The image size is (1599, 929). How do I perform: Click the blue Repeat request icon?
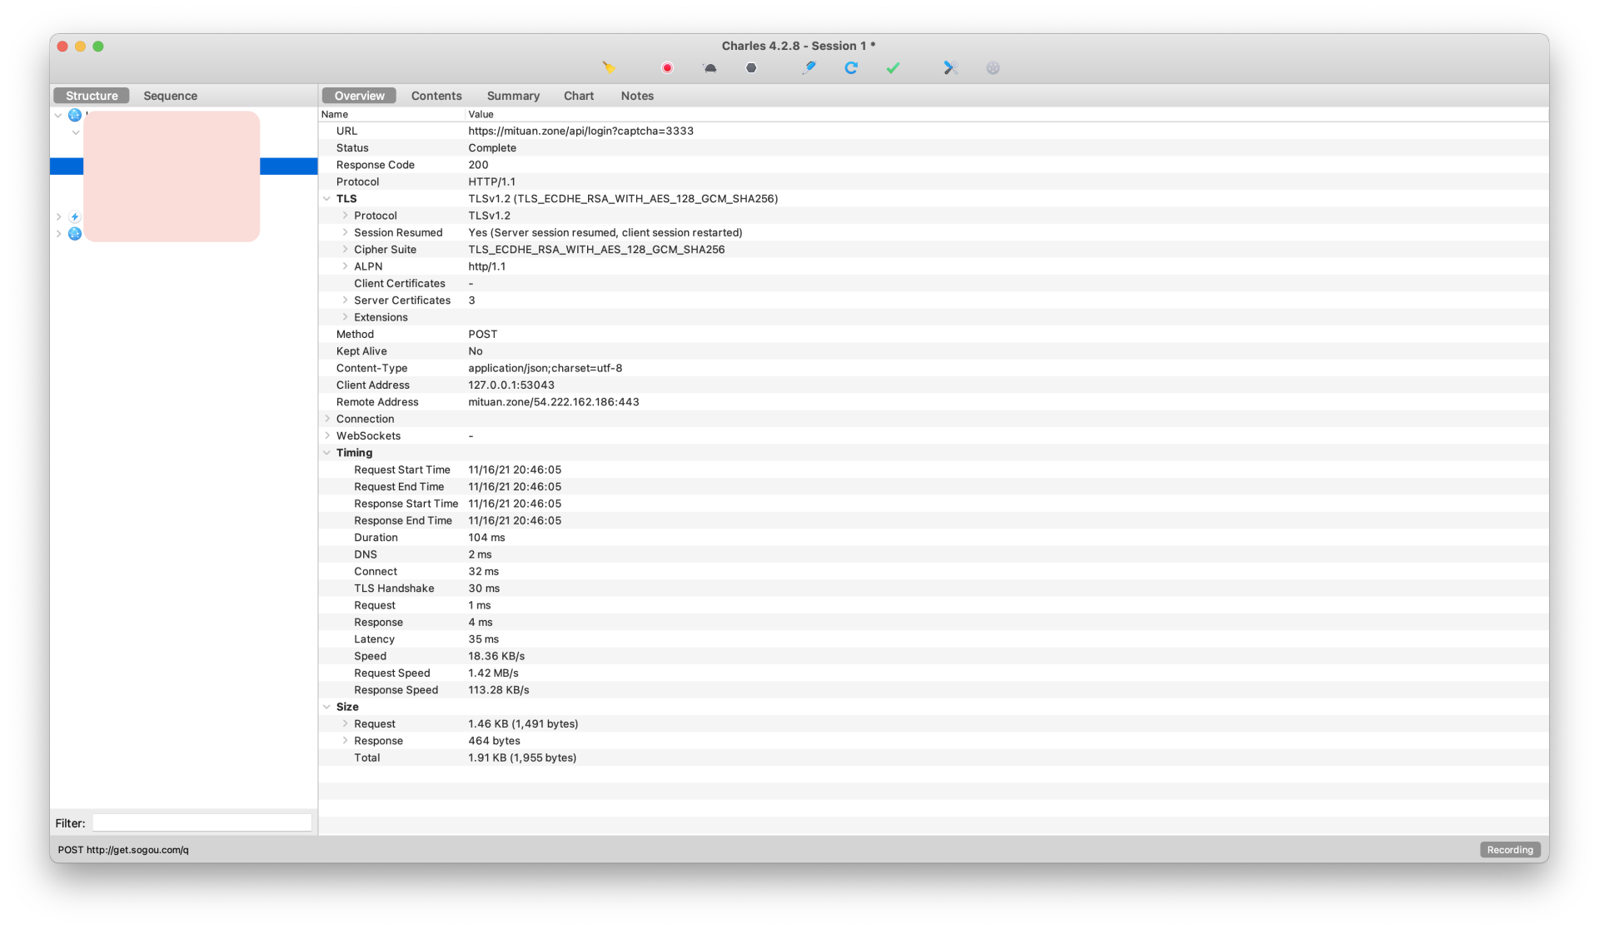pyautogui.click(x=850, y=68)
